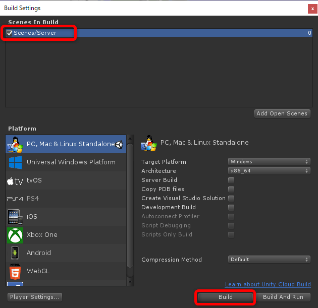The width and height of the screenshot is (318, 308).
Task: Click the scene index 0 number
Action: click(309, 33)
